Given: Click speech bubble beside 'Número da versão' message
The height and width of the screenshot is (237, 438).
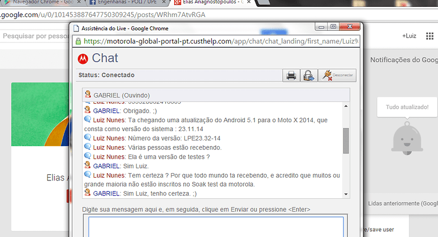Looking at the screenshot, I should coord(87,137).
